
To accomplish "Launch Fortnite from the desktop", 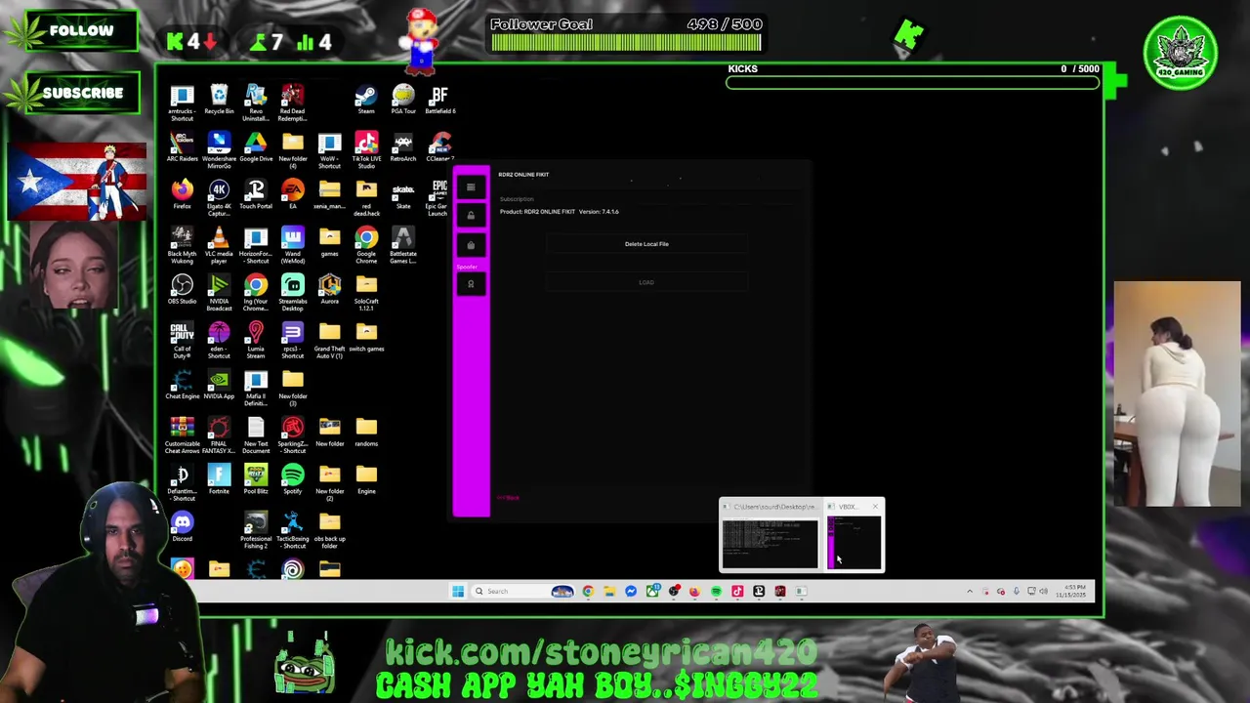I will click(x=219, y=480).
